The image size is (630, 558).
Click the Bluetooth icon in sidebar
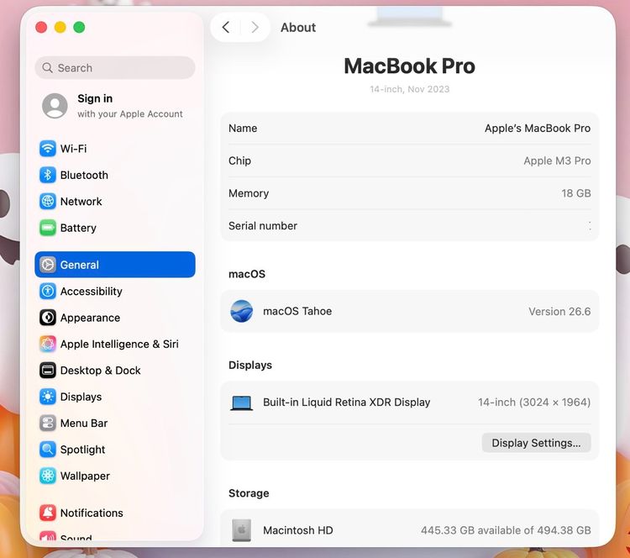pos(47,175)
